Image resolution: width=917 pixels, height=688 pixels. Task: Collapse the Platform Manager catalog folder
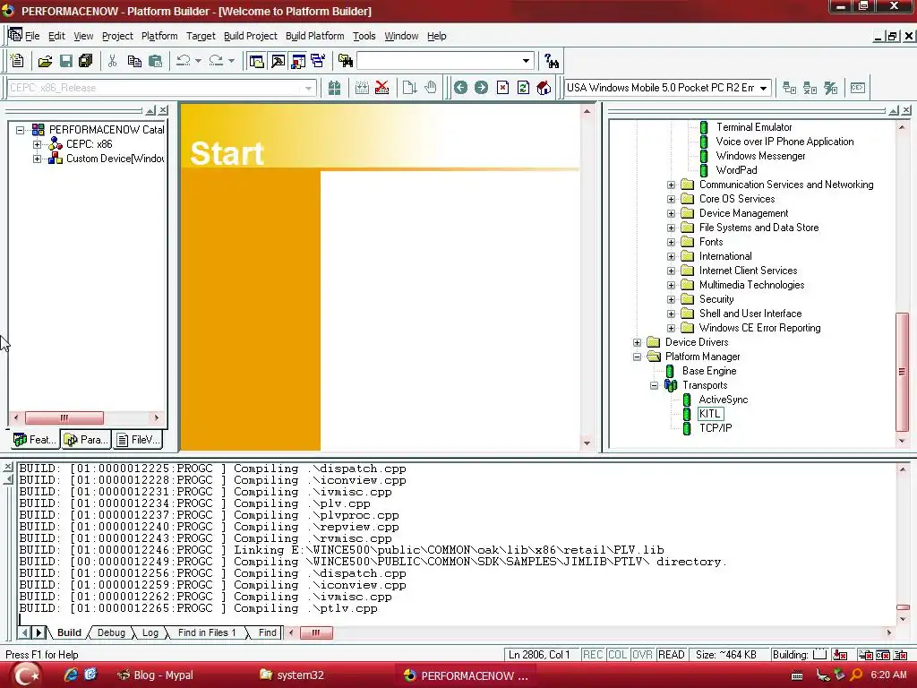coord(638,357)
